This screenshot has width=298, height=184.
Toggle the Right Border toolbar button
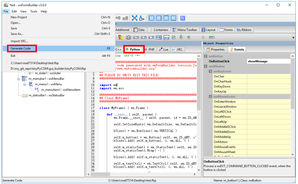tap(159, 18)
